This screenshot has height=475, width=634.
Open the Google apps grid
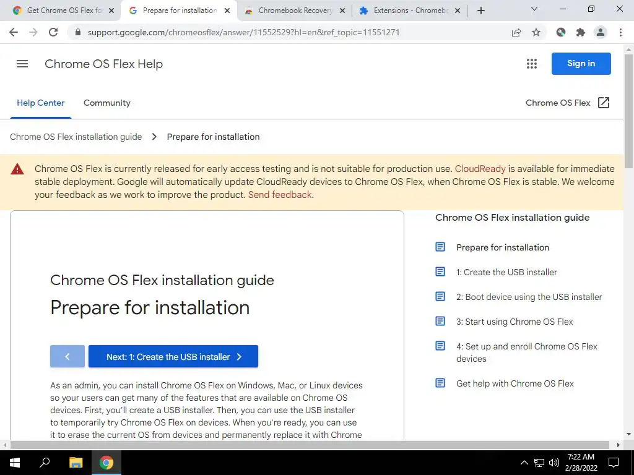pos(532,64)
